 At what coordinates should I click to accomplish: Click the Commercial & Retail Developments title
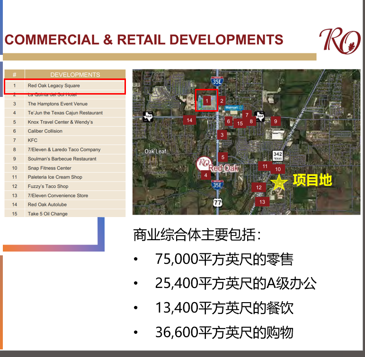(x=144, y=40)
